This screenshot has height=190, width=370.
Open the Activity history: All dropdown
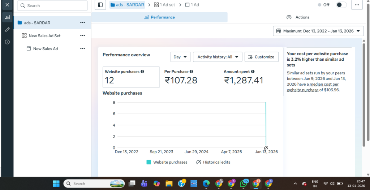[x=218, y=57]
